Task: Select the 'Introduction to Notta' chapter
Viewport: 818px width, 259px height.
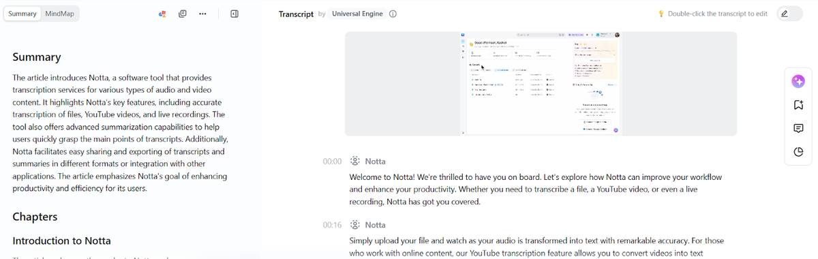Action: (61, 241)
